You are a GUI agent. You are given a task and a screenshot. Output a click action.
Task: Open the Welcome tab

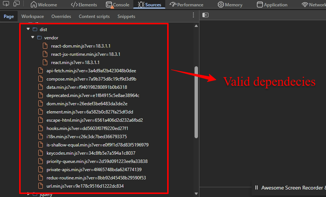tap(44, 4)
